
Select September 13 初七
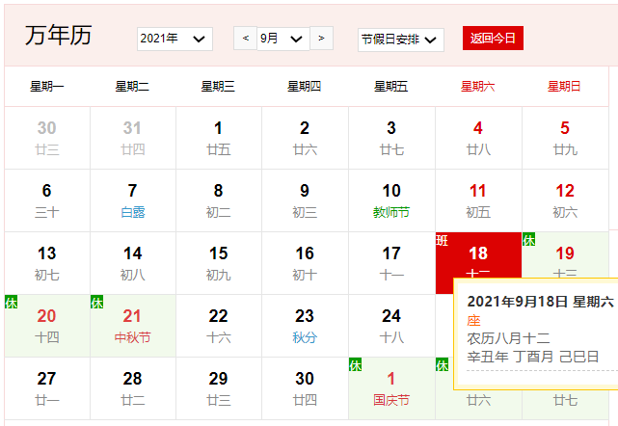(47, 263)
